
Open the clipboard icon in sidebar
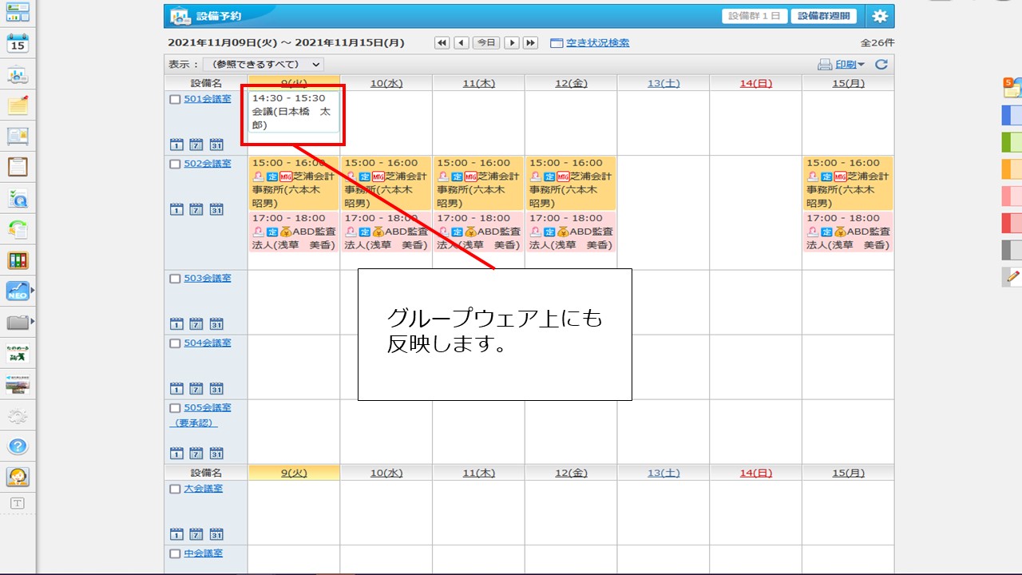point(18,167)
